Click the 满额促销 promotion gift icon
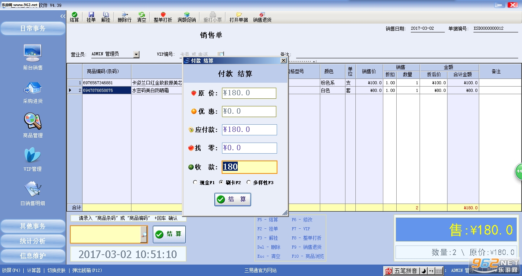 click(186, 17)
